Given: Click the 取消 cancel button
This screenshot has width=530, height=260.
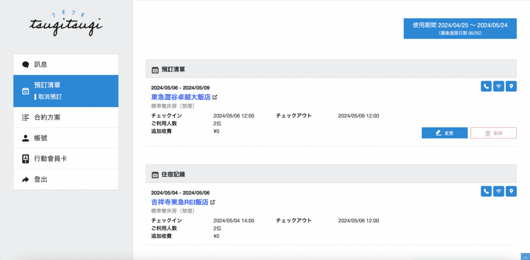Looking at the screenshot, I should click(x=493, y=133).
